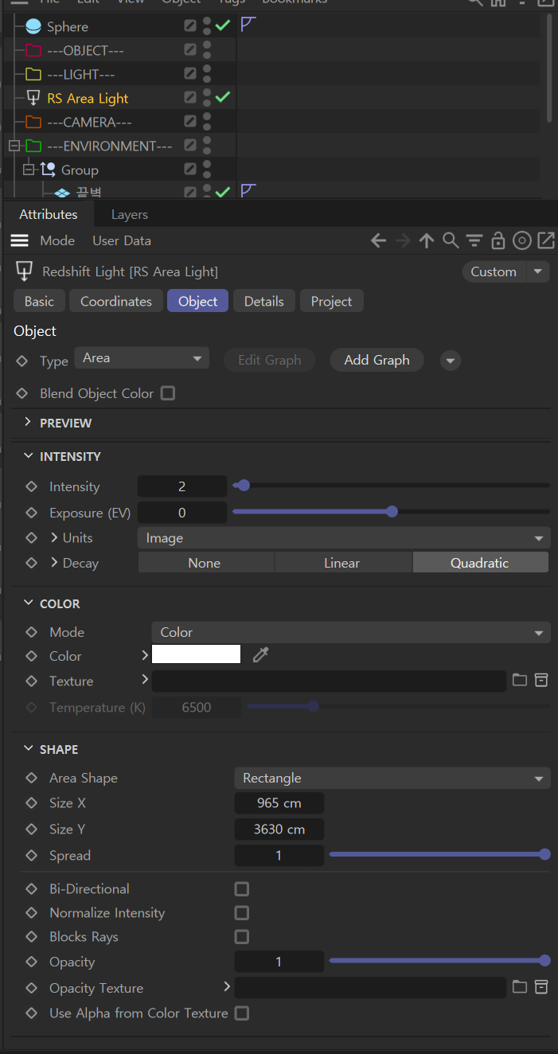Click the search icon in Attributes manager
This screenshot has width=558, height=1054.
point(451,240)
